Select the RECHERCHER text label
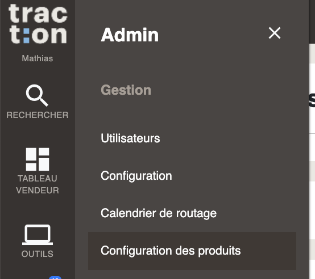315x279 pixels. 38,115
